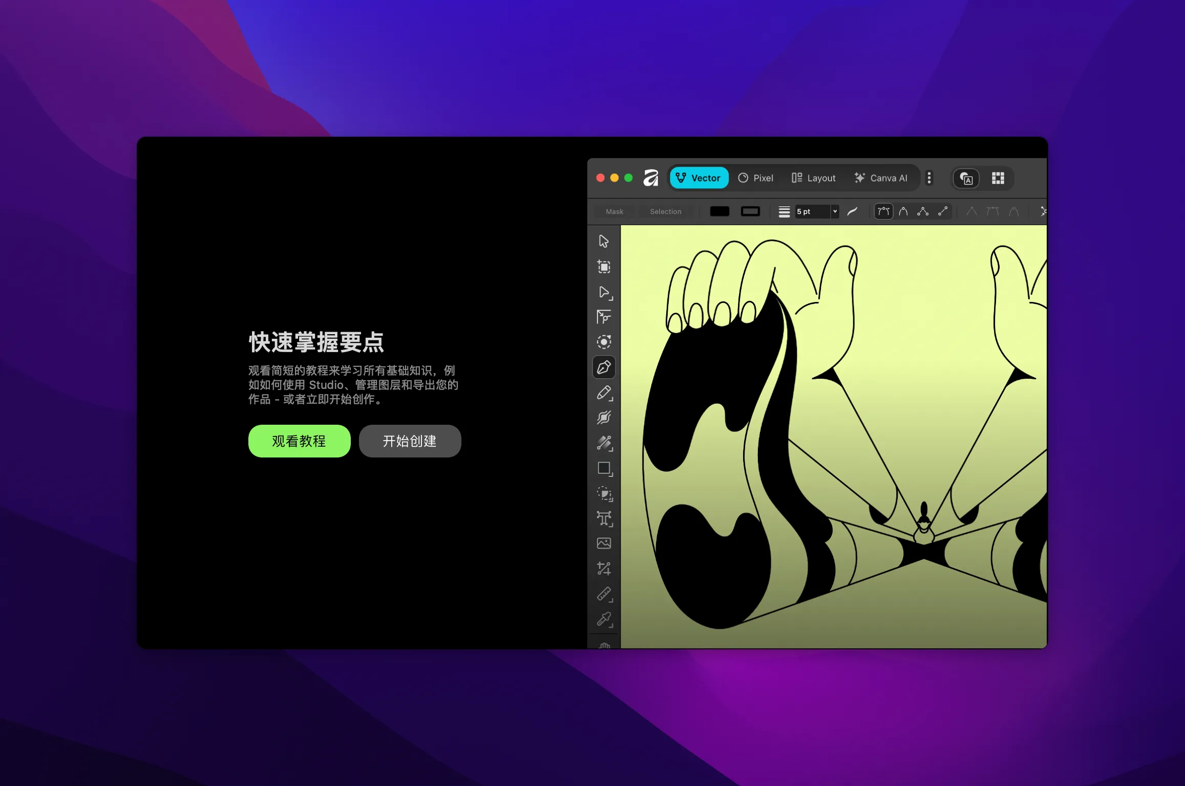Switch to Line pen mode
Screen dimensions: 1185x786
(943, 211)
